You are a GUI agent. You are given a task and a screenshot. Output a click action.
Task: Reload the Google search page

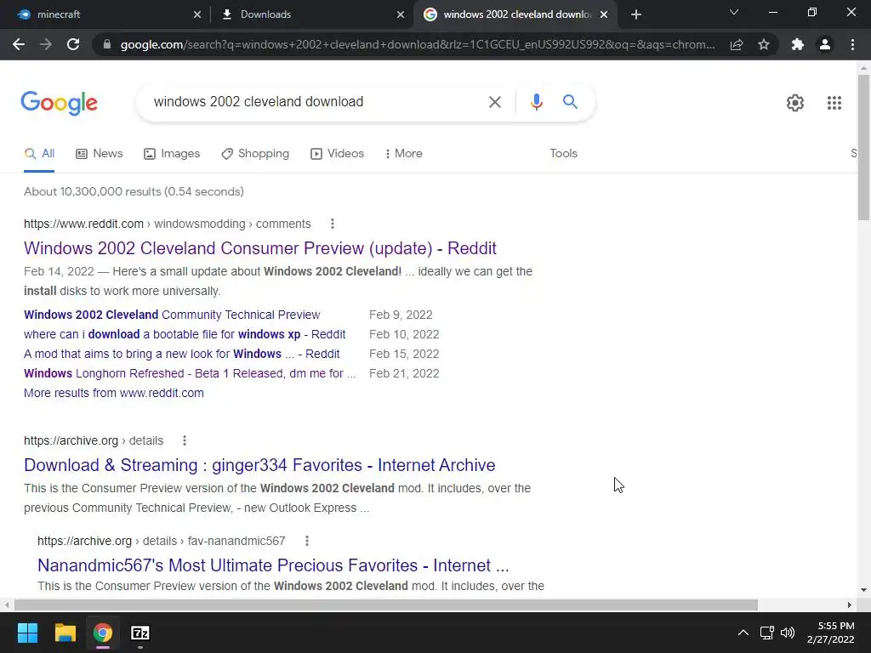pos(73,44)
